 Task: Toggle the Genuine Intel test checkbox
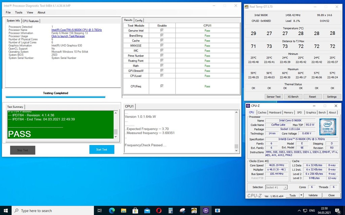pos(162,31)
